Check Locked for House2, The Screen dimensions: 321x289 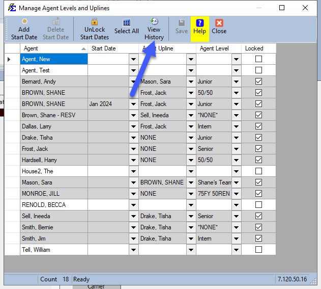(x=258, y=171)
